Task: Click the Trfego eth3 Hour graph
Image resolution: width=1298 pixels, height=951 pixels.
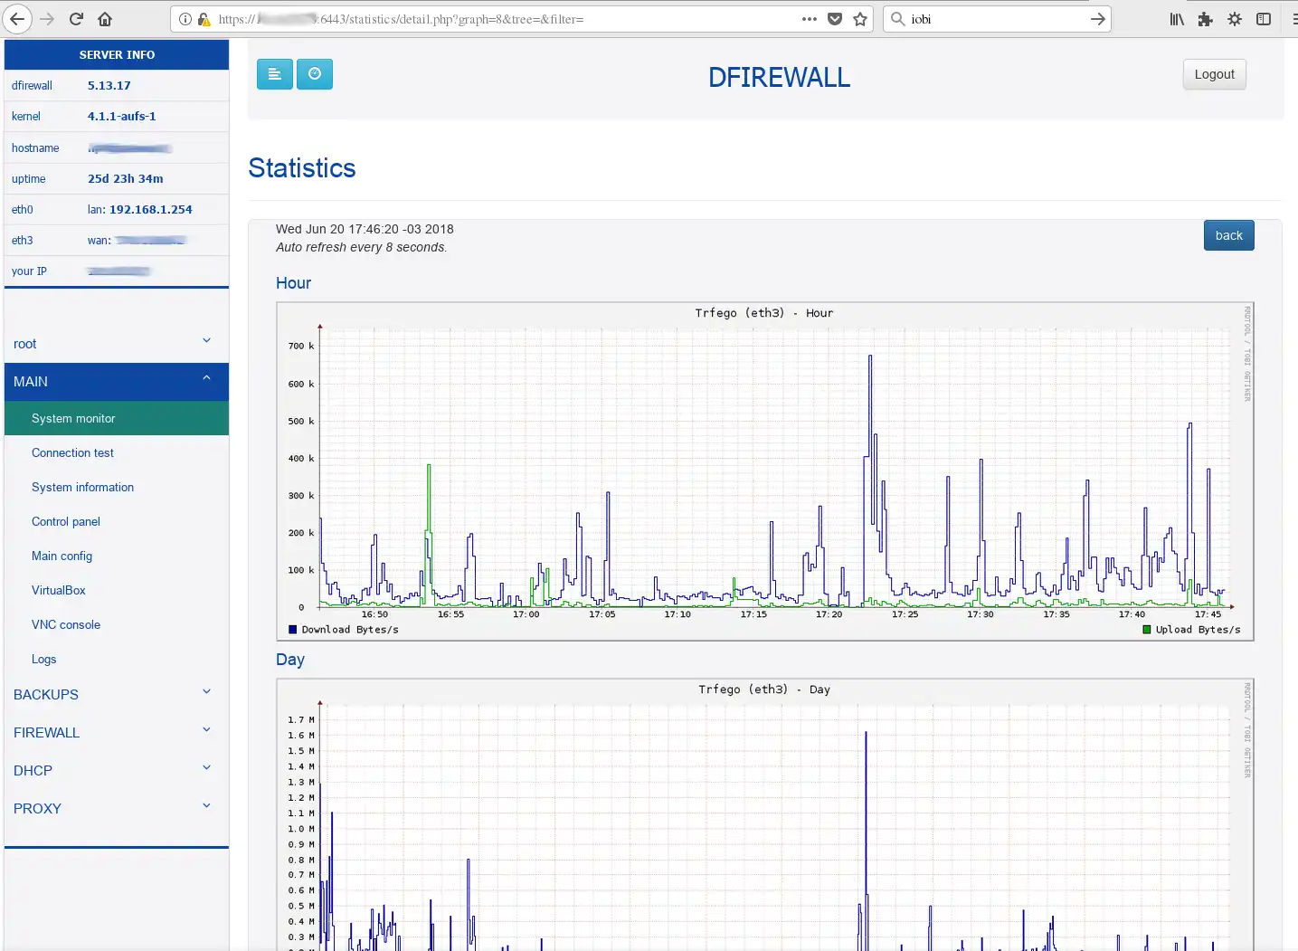Action: (764, 471)
